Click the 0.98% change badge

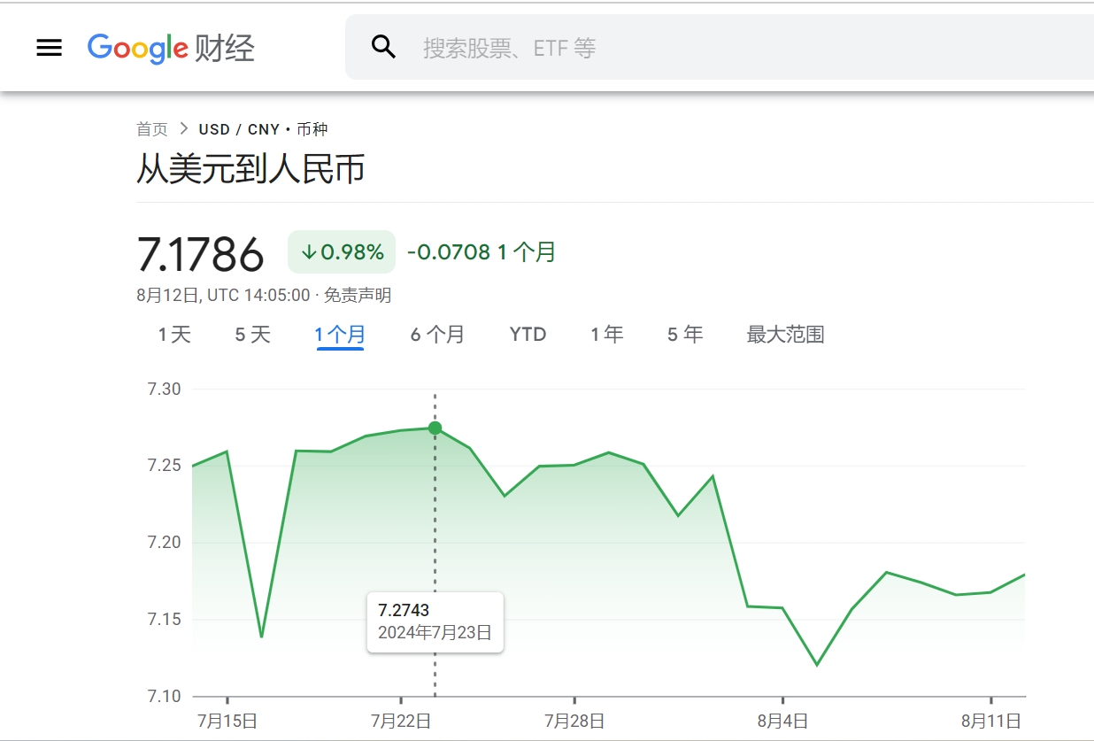[342, 252]
